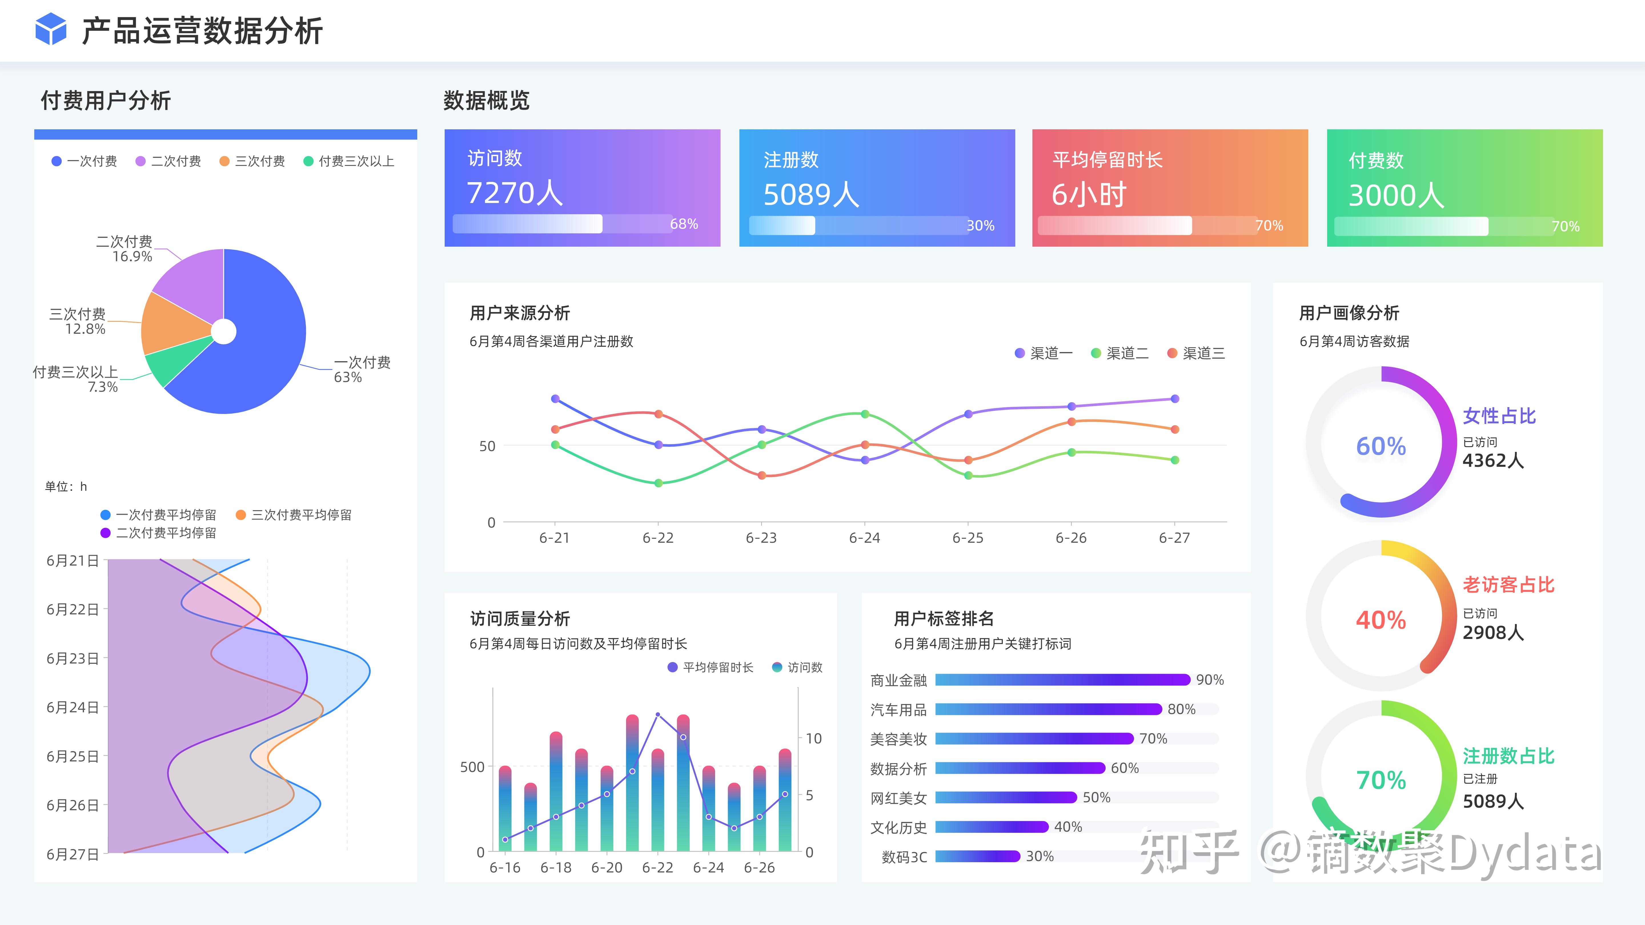Toggle the 渠道二 line legend
Viewport: 1645px width, 925px height.
pos(1120,353)
